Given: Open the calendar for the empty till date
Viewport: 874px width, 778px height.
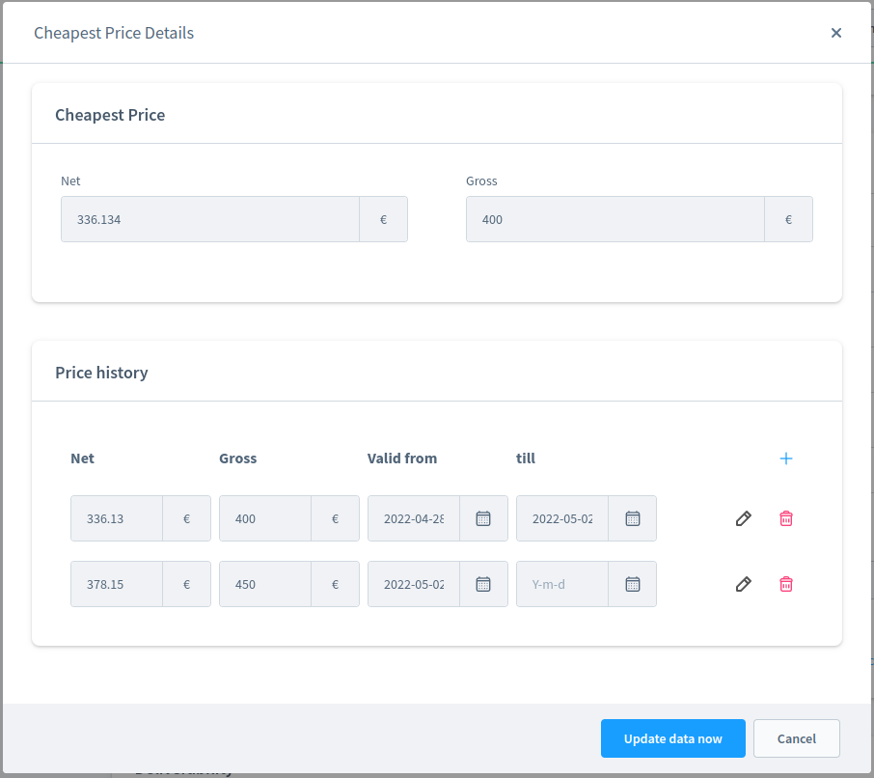Looking at the screenshot, I should coord(632,584).
